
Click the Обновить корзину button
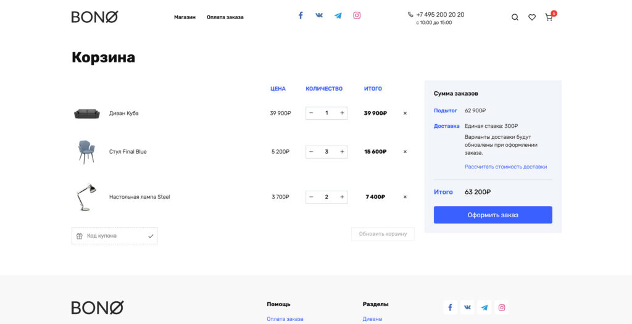[383, 234]
